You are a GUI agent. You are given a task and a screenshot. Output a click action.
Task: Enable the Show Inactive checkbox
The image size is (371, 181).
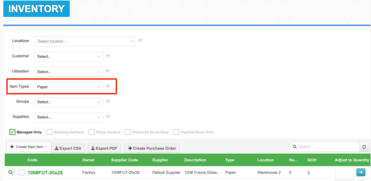point(92,132)
